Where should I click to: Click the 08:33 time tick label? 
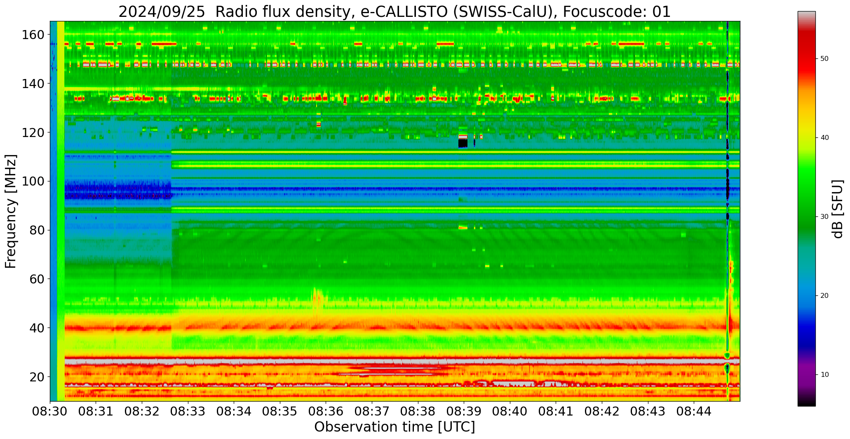pos(188,412)
